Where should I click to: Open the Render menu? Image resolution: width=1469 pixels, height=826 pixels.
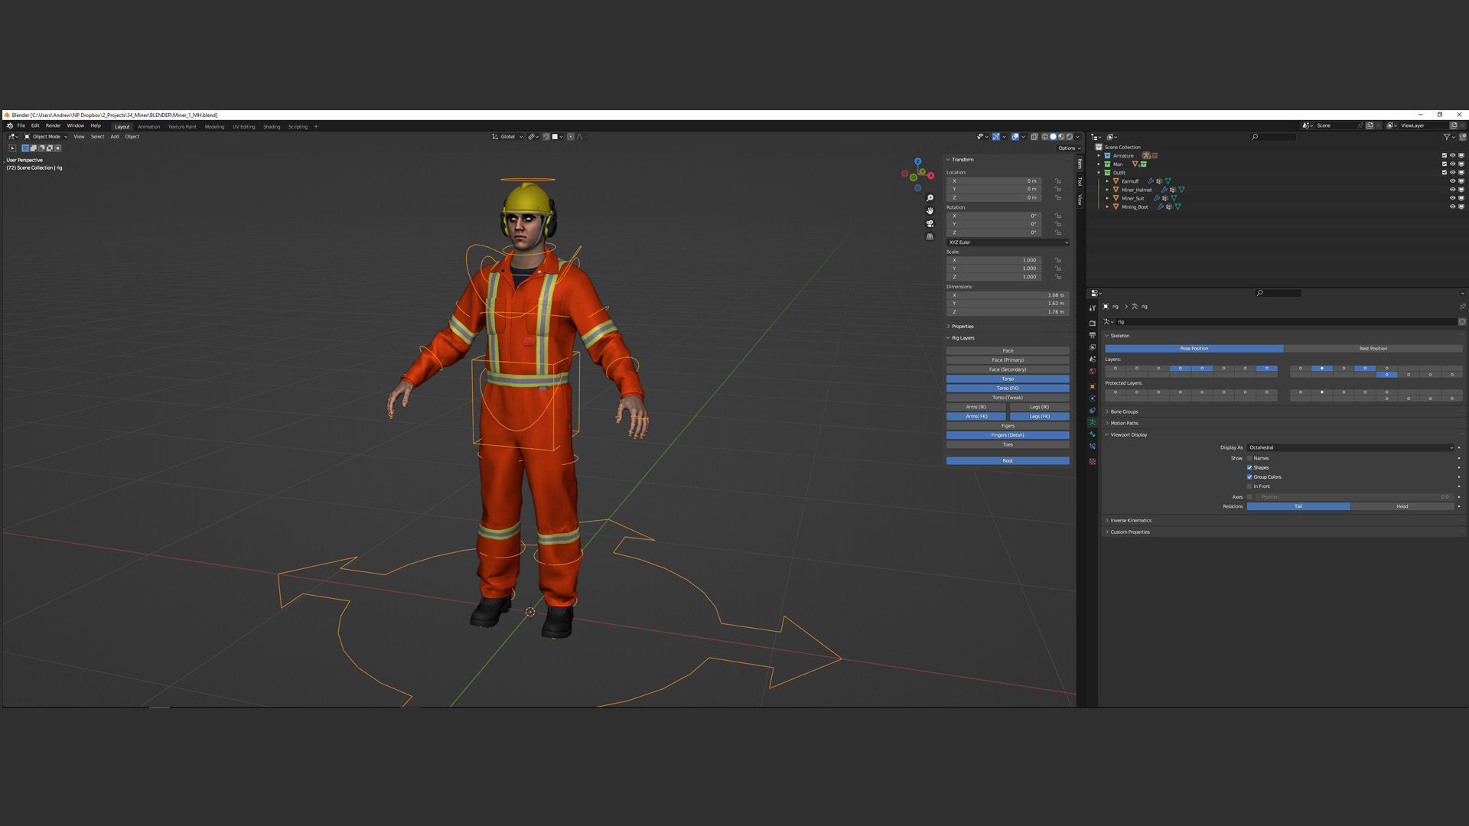(53, 126)
